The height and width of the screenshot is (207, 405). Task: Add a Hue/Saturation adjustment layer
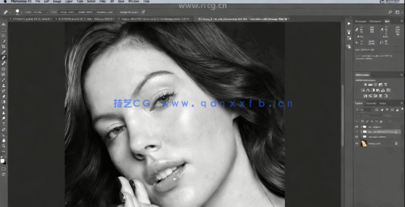coord(363,90)
